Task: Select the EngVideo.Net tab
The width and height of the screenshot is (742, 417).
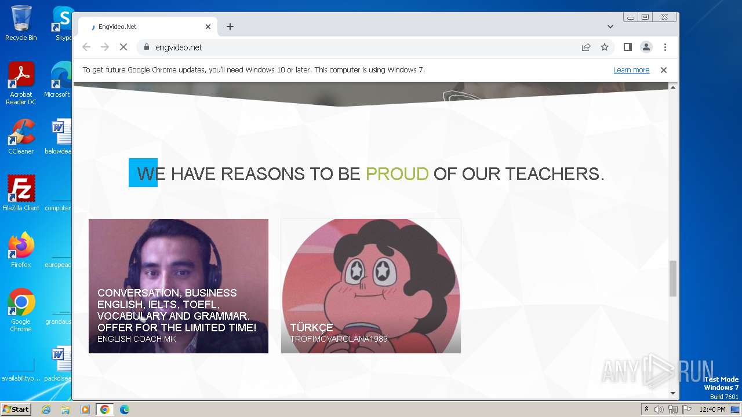Action: [148, 27]
